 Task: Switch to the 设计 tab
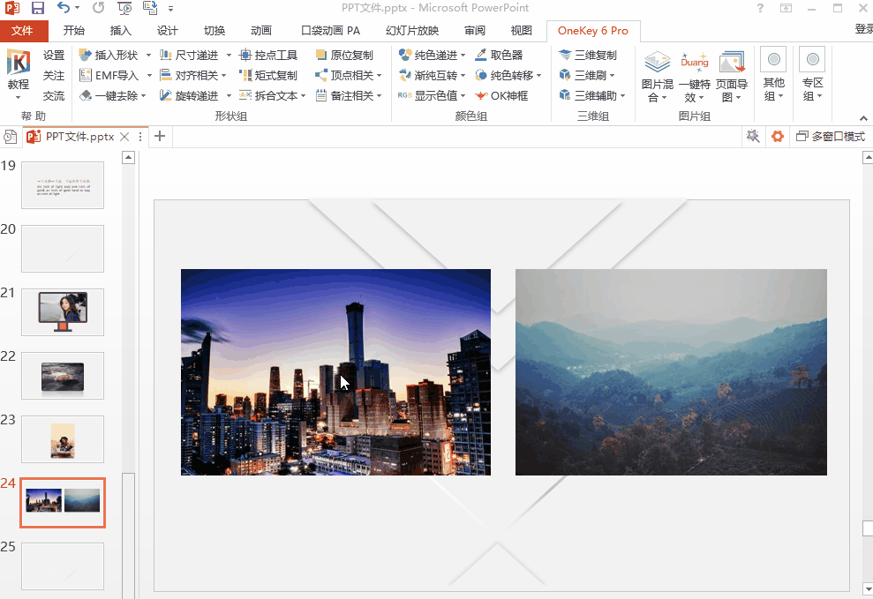(167, 31)
